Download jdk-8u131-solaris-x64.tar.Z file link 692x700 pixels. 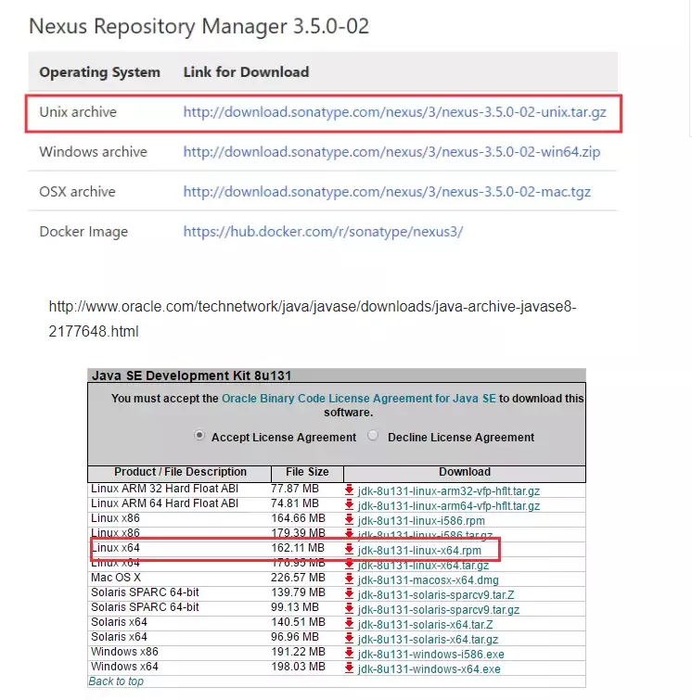pos(425,625)
